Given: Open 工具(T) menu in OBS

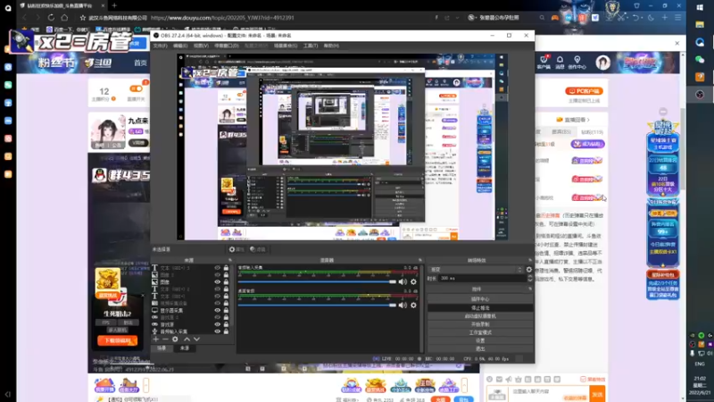Looking at the screenshot, I should [x=311, y=46].
